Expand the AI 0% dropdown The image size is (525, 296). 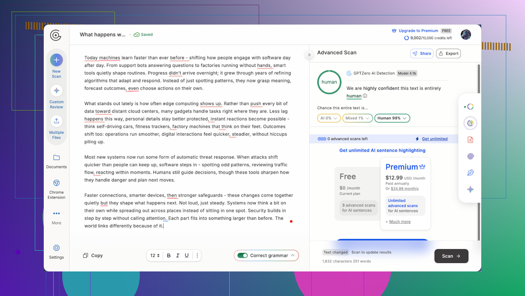pos(328,118)
